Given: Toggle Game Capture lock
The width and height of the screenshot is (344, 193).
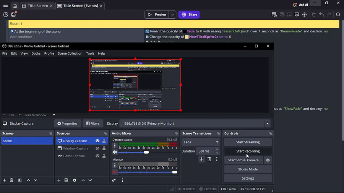Looking at the screenshot, I should coord(104,156).
